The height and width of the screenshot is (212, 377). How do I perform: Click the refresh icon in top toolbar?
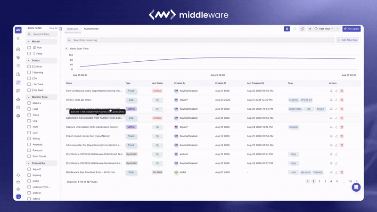click(x=295, y=29)
